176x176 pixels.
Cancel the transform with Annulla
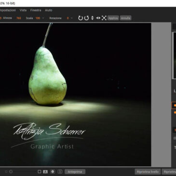[125, 18]
